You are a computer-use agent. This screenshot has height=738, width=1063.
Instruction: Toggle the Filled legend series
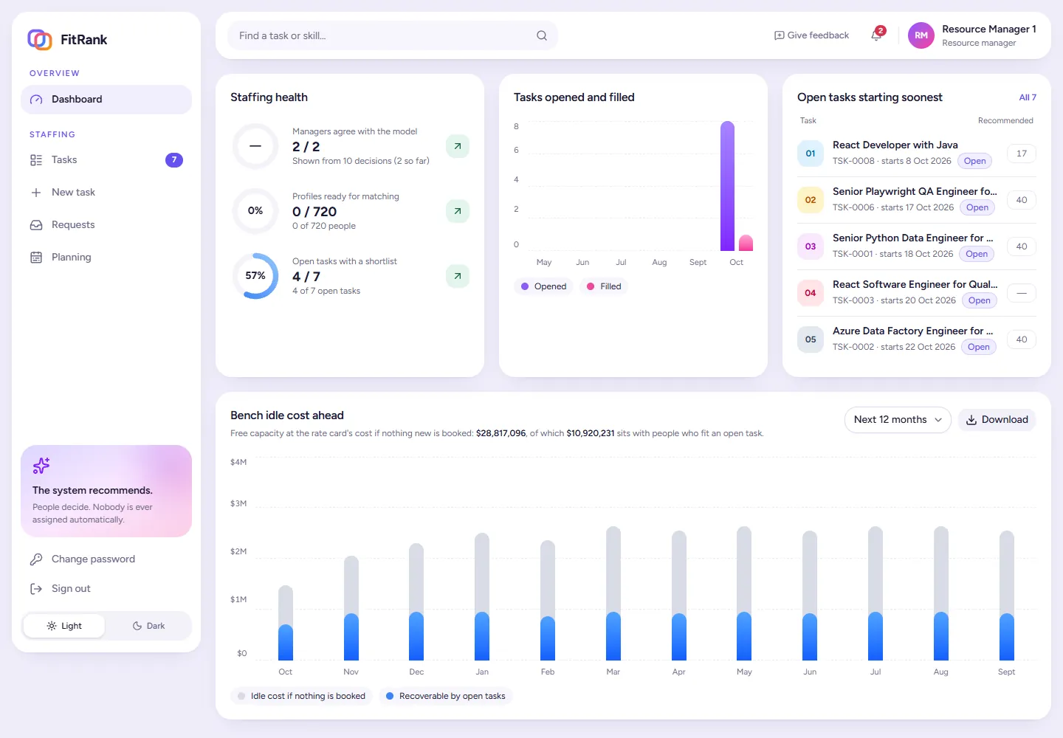tap(604, 286)
